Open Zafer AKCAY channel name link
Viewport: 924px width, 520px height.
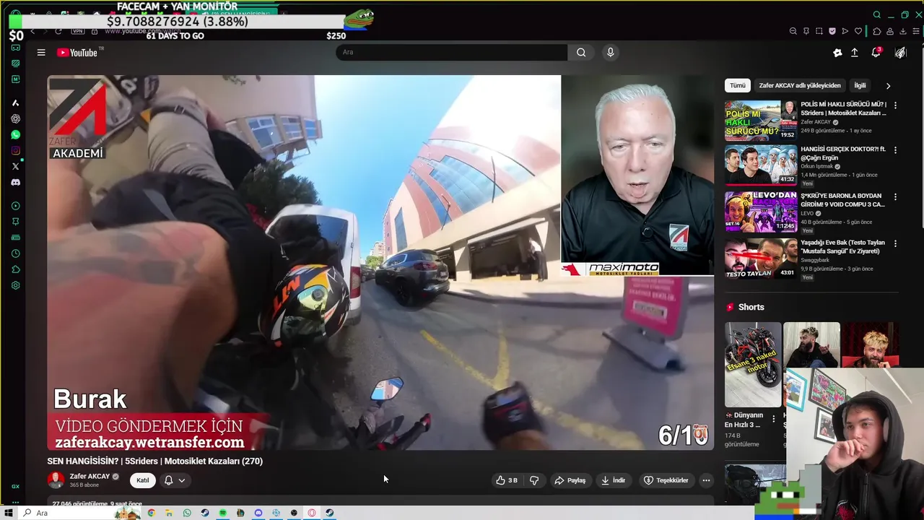90,477
